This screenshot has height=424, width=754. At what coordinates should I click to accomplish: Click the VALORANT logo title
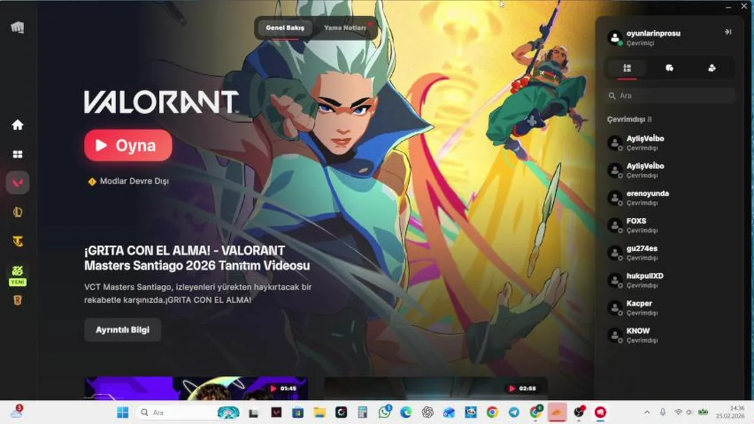tap(161, 102)
